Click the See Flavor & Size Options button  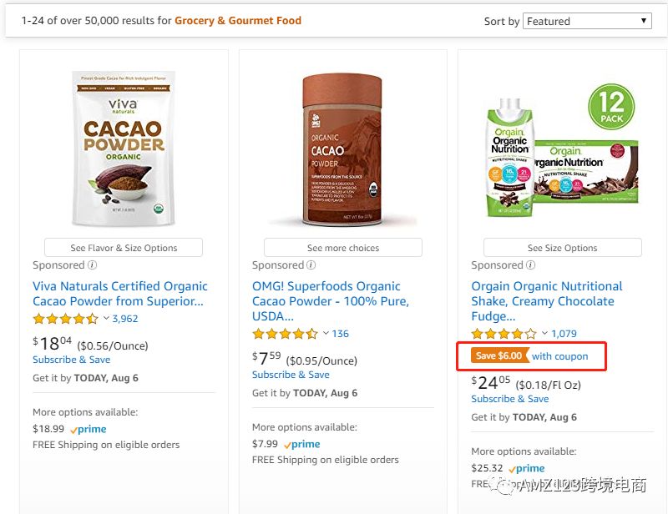click(124, 248)
